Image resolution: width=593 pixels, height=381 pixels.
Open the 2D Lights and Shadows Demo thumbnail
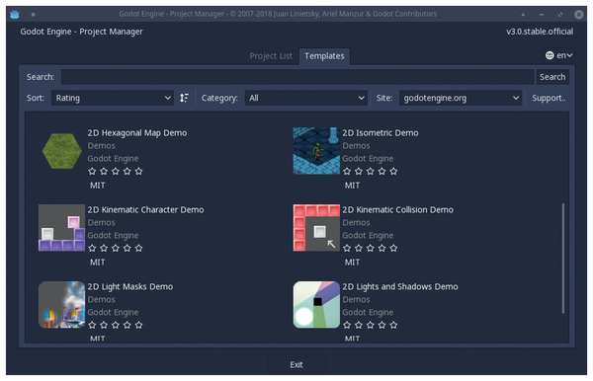click(x=316, y=305)
